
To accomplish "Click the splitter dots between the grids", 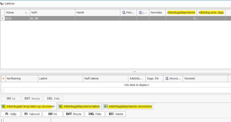I will tap(134, 71).
